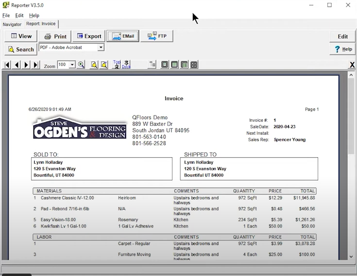This screenshot has height=276, width=357.
Task: Click the vertical scrollbar thumb
Action: click(351, 116)
